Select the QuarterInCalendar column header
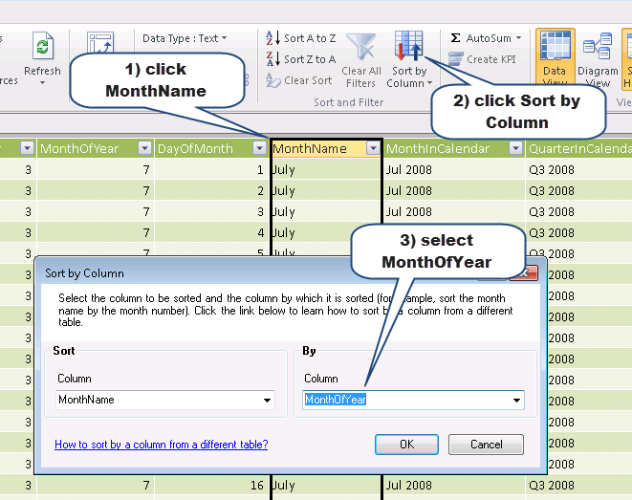Screen dimensions: 632x500 [x=578, y=149]
